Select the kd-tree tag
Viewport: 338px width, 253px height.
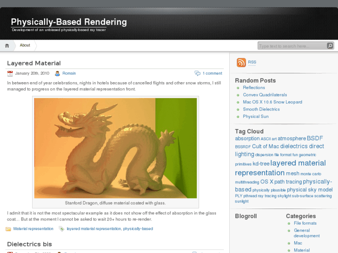261,164
